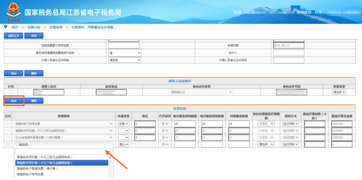Screen dimensions: 362x180
Task: Go to 首页 breadcrumb link
Action: [x=15, y=27]
